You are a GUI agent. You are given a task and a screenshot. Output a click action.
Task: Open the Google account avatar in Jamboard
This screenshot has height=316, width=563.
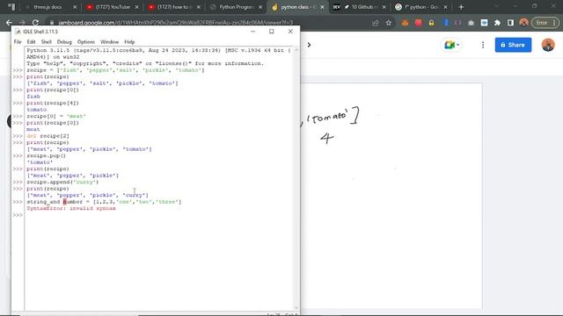click(x=548, y=45)
